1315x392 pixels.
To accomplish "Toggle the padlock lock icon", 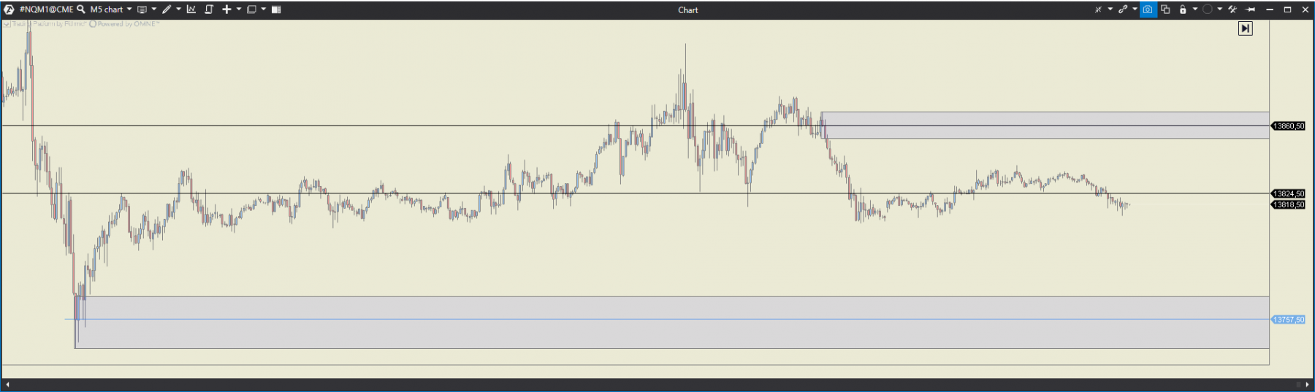I will [x=1183, y=9].
